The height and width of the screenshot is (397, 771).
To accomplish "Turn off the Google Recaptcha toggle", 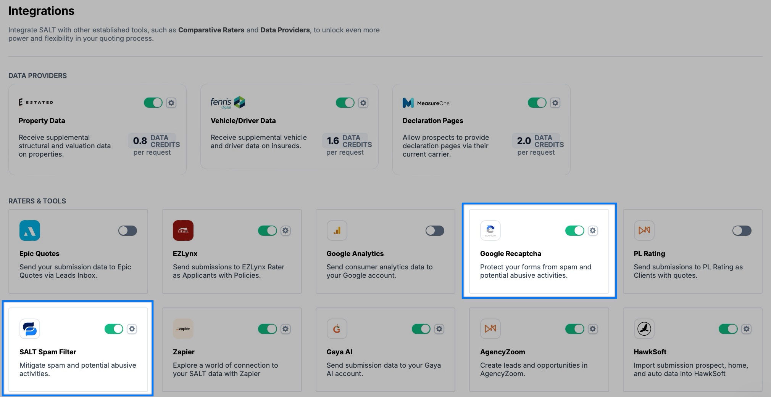I will coord(574,231).
